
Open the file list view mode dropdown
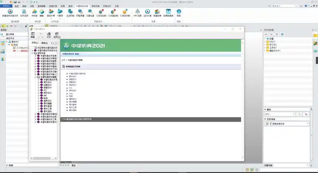270,124
